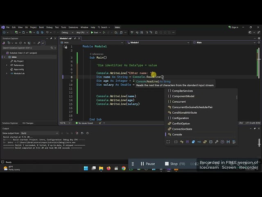Select Configuration in the completion list

[x=200, y=118]
